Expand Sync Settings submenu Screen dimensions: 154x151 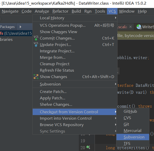click(75, 131)
